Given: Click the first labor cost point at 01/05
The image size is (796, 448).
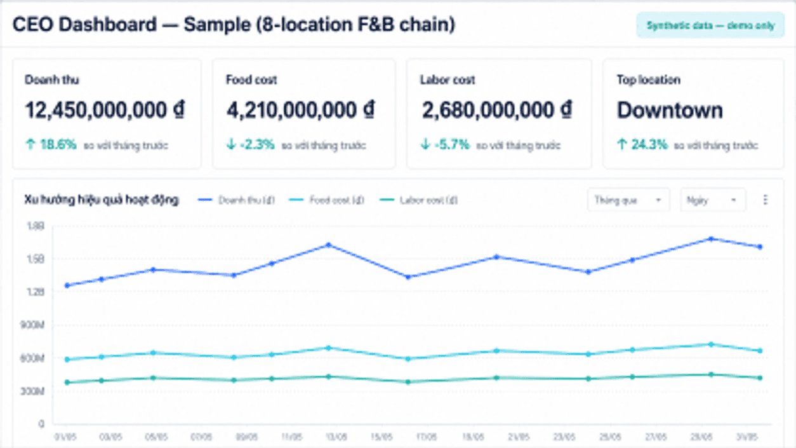Looking at the screenshot, I should [67, 383].
